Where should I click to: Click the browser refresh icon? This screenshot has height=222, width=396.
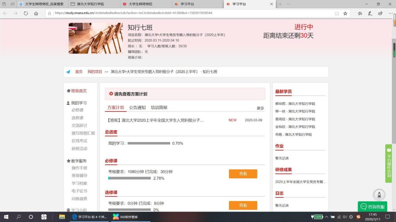(x=26, y=13)
